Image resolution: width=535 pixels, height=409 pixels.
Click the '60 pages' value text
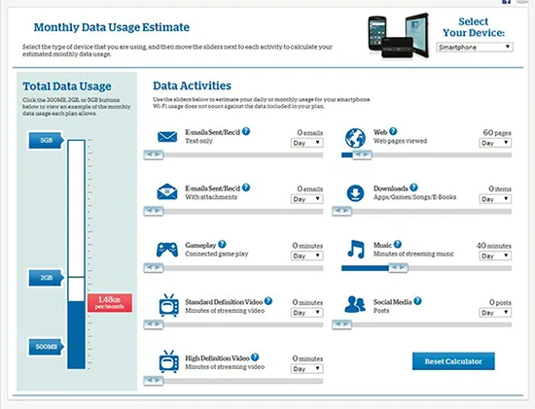coord(497,132)
